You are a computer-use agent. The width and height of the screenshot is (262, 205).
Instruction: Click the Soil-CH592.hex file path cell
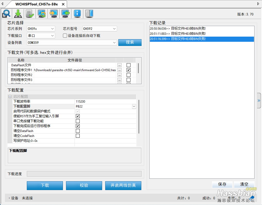pos(75,70)
